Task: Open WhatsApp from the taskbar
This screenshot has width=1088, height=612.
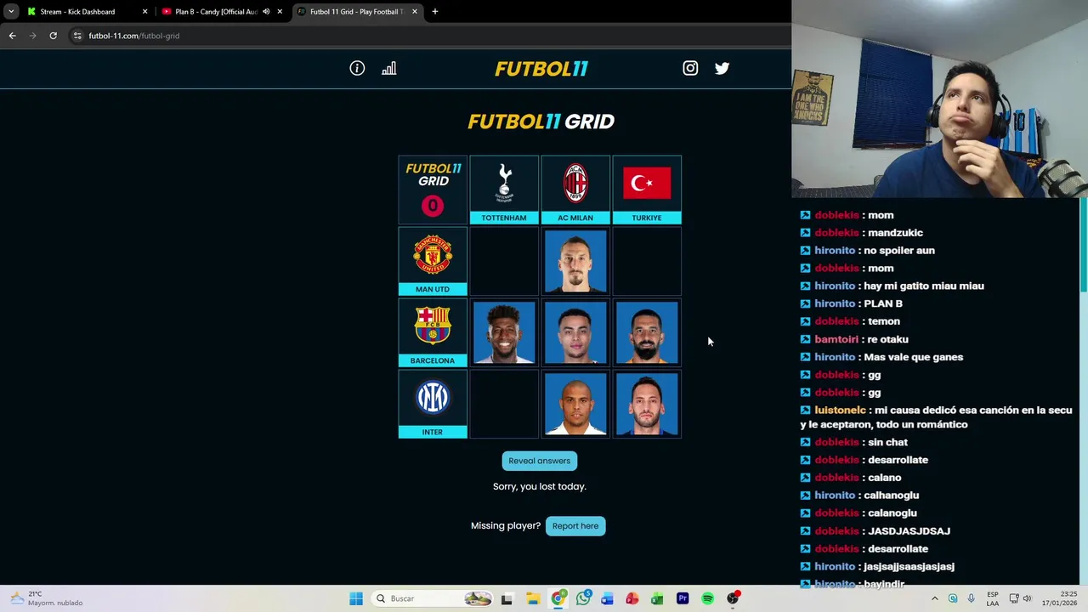Action: [x=582, y=598]
